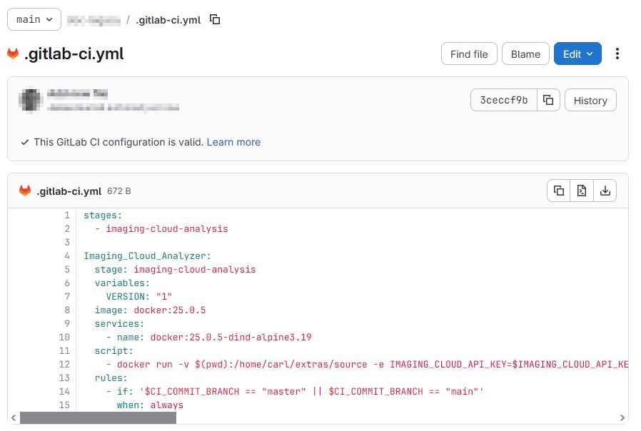Click GitLab fox icon in file header
The width and height of the screenshot is (641, 431).
(25, 191)
